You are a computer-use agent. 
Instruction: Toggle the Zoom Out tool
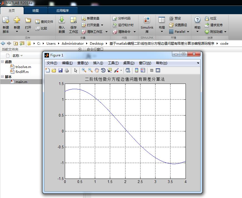coord(90,71)
